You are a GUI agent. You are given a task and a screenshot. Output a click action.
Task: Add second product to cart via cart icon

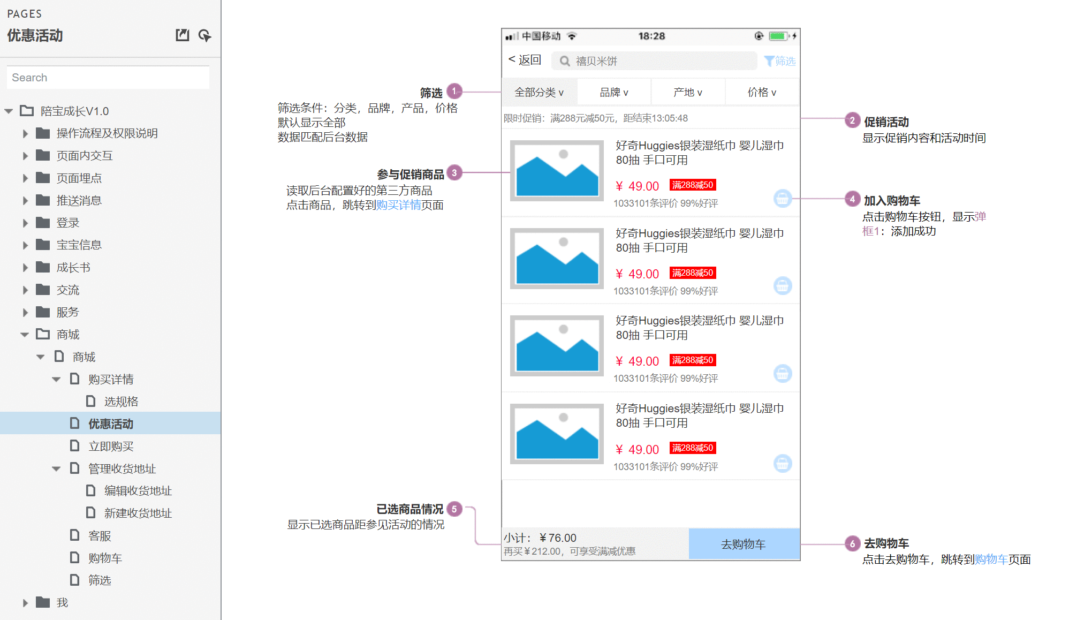point(783,285)
